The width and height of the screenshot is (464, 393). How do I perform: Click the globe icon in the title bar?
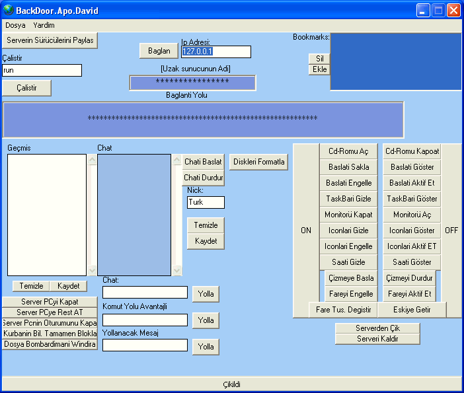click(9, 10)
